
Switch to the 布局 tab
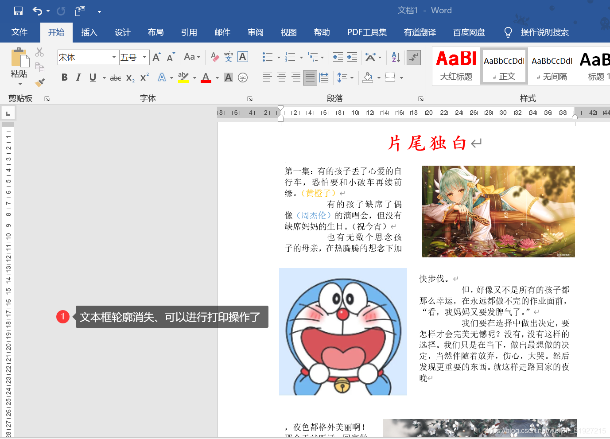(155, 32)
